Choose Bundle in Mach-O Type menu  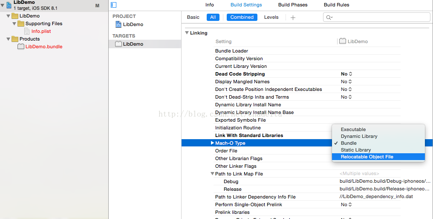click(x=378, y=143)
